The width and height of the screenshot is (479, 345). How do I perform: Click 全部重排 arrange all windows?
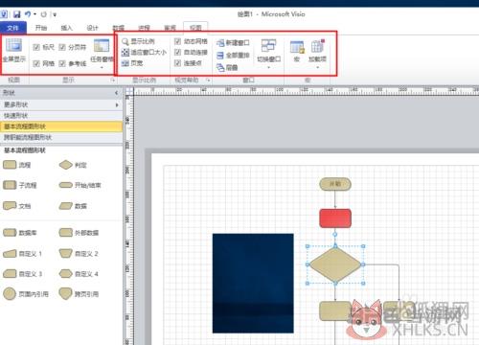coord(233,56)
